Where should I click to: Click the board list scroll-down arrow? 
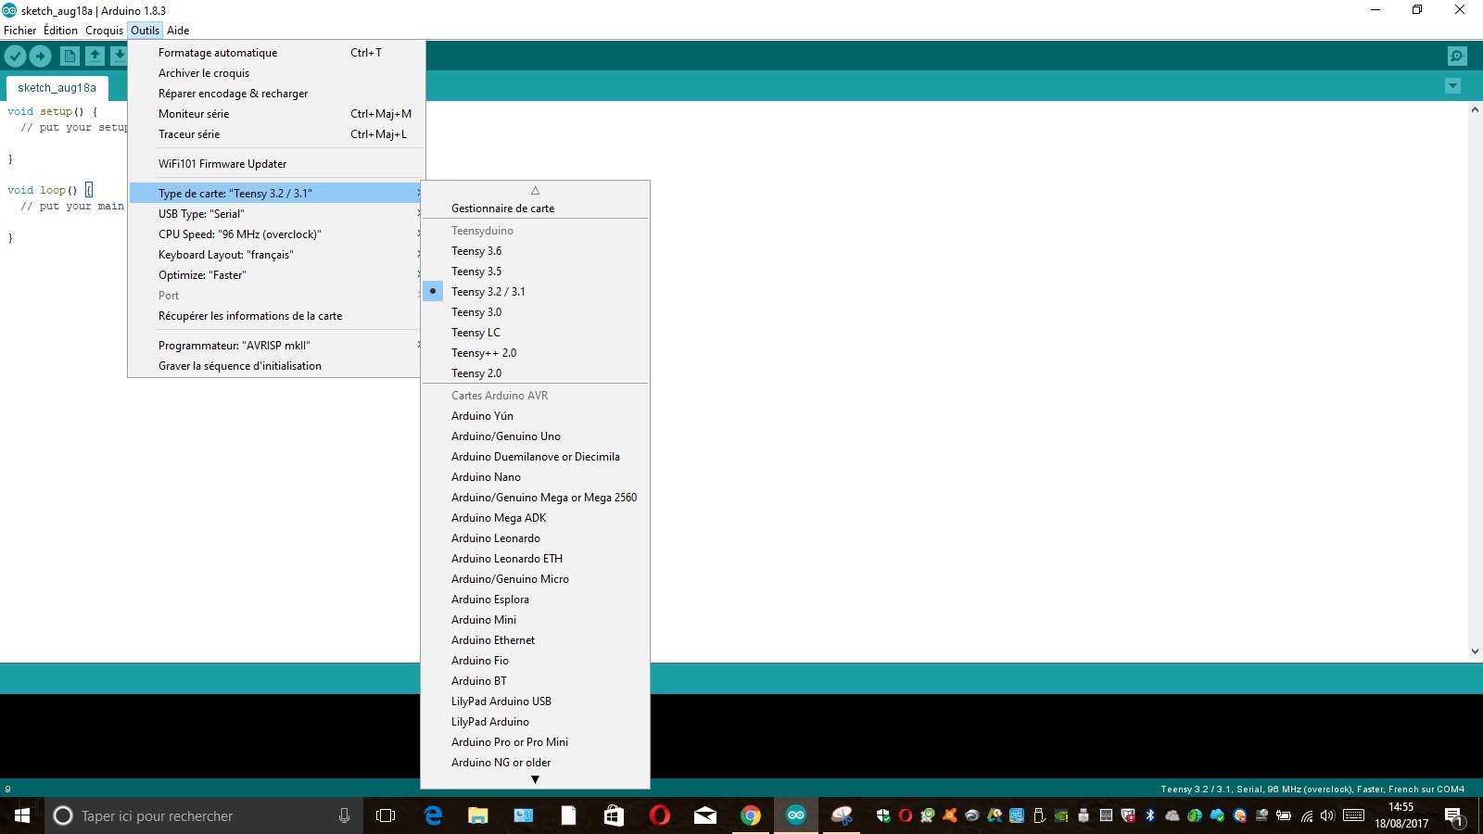click(x=535, y=780)
